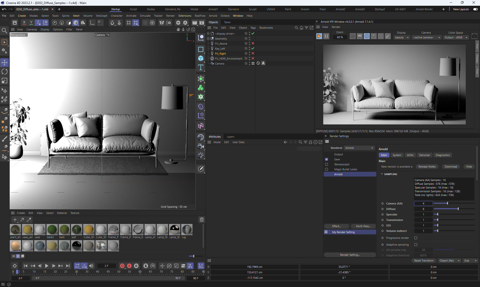Screen dimensions: 480x287
Task: Click the Release Notes button
Action: click(x=427, y=167)
